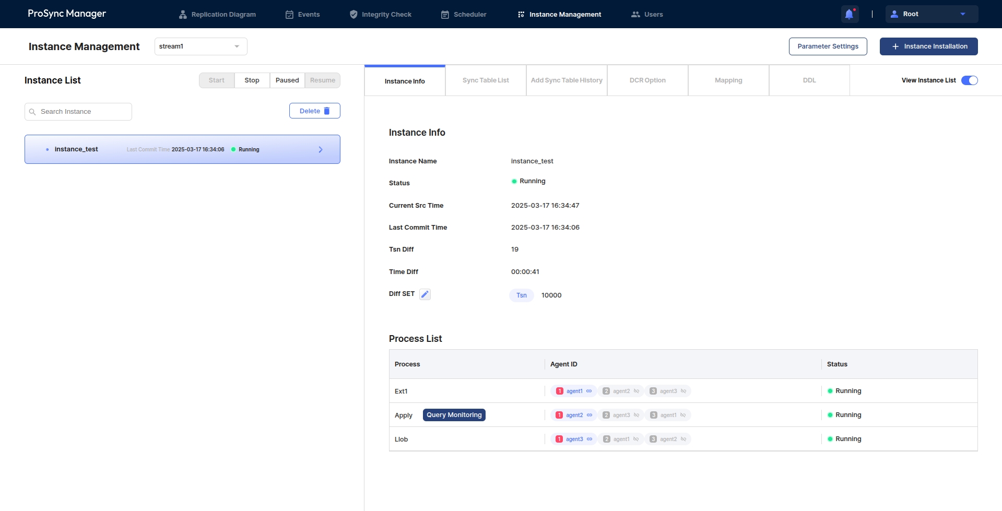Click the Replication Diagram icon in navbar
The width and height of the screenshot is (1002, 511).
tap(183, 15)
